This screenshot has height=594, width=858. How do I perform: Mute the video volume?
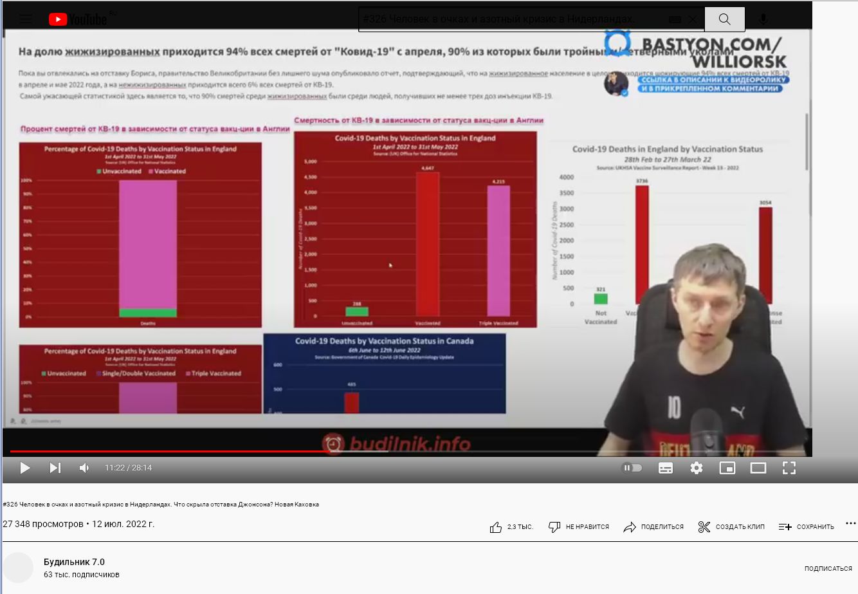click(84, 468)
